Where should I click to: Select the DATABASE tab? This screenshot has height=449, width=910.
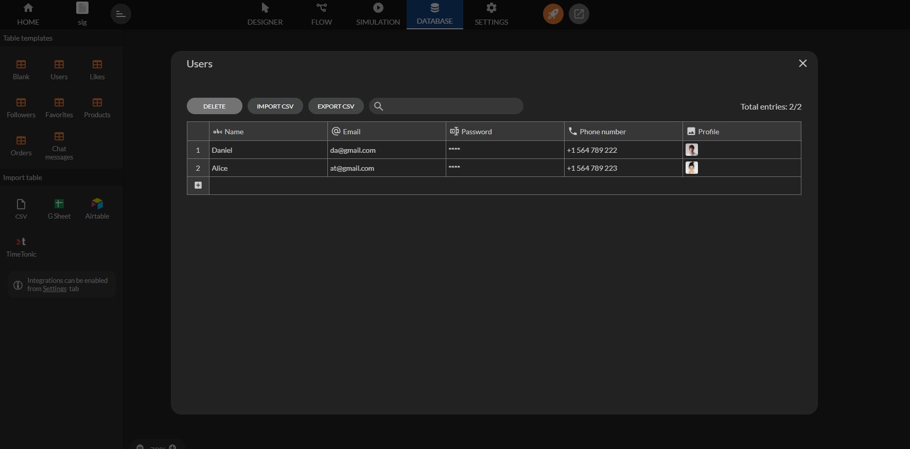(435, 14)
